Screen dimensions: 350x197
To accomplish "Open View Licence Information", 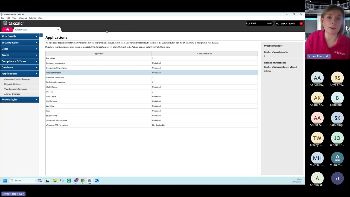I will click(16, 89).
